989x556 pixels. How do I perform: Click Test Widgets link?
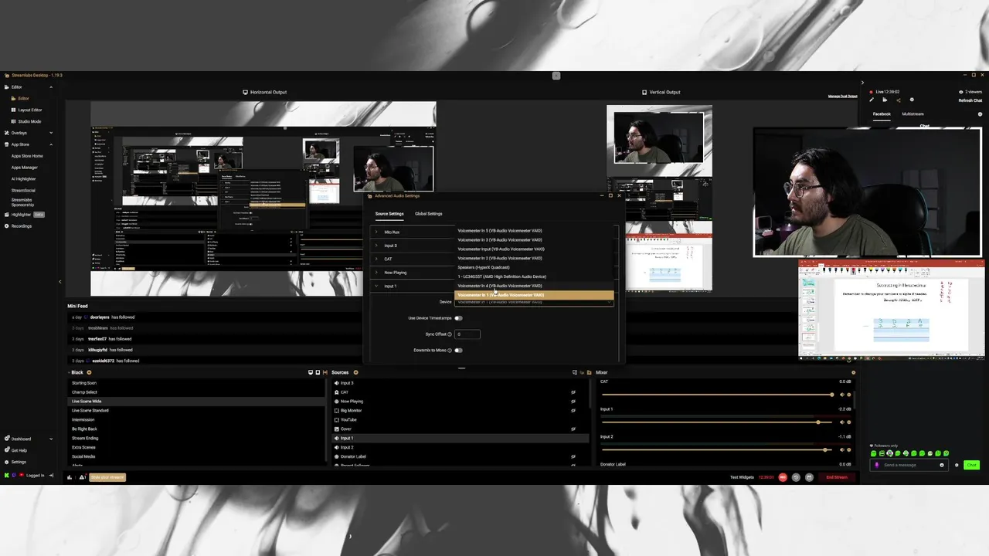click(x=742, y=477)
